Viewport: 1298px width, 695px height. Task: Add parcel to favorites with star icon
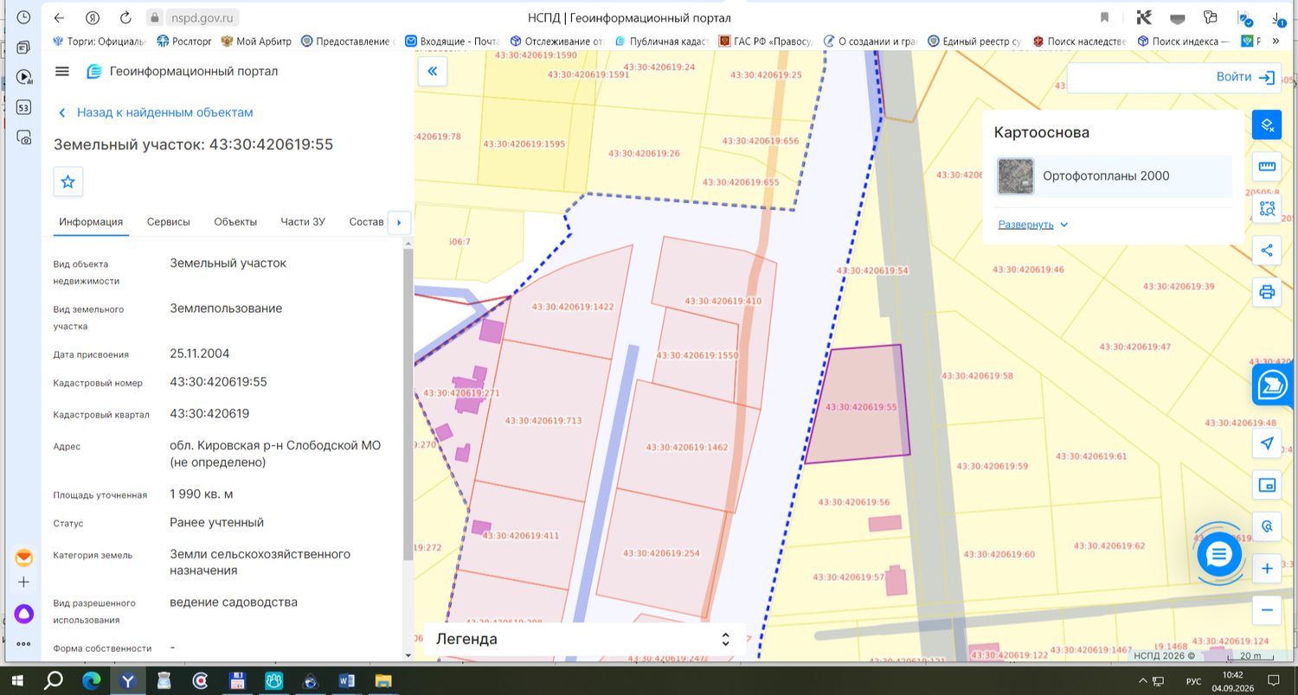click(68, 182)
